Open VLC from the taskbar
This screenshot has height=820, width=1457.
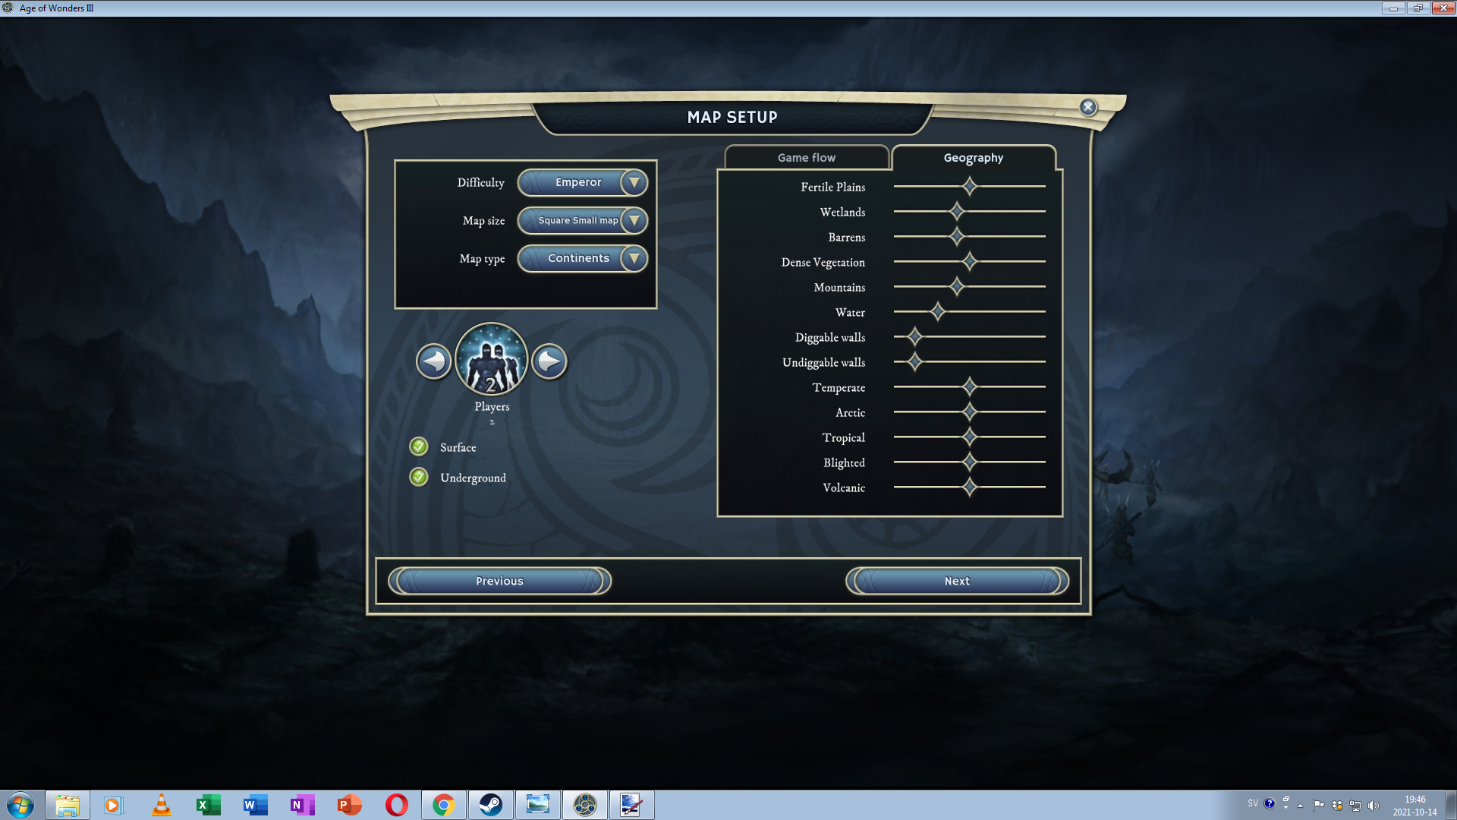[x=162, y=805]
